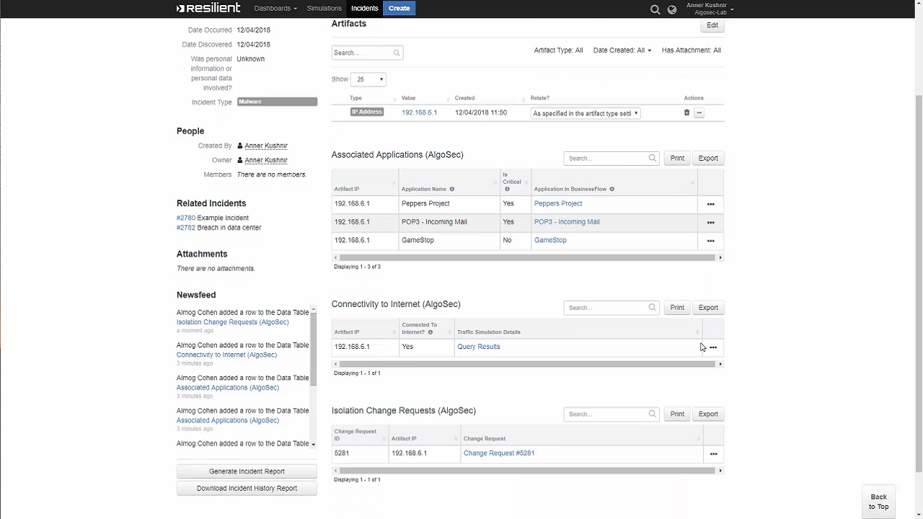
Task: Generate Incident Report
Action: 247,471
